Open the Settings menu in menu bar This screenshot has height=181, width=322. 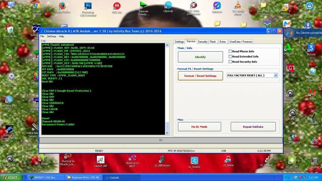point(51,36)
